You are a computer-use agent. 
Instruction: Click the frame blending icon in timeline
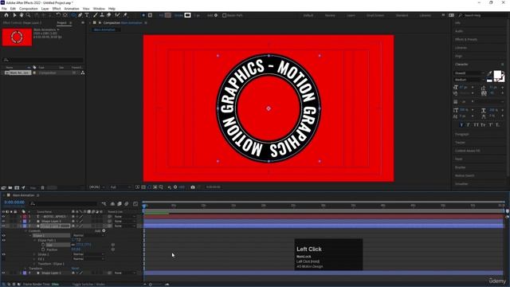click(x=120, y=204)
